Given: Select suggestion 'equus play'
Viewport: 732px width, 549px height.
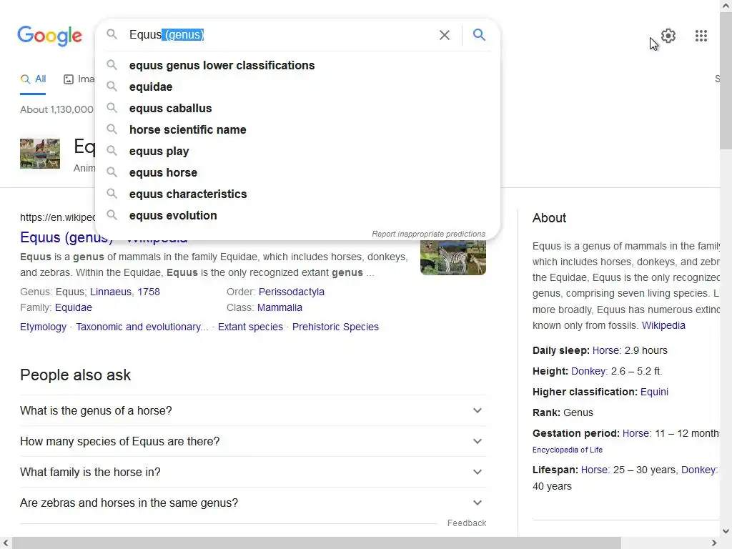Looking at the screenshot, I should pos(297,152).
